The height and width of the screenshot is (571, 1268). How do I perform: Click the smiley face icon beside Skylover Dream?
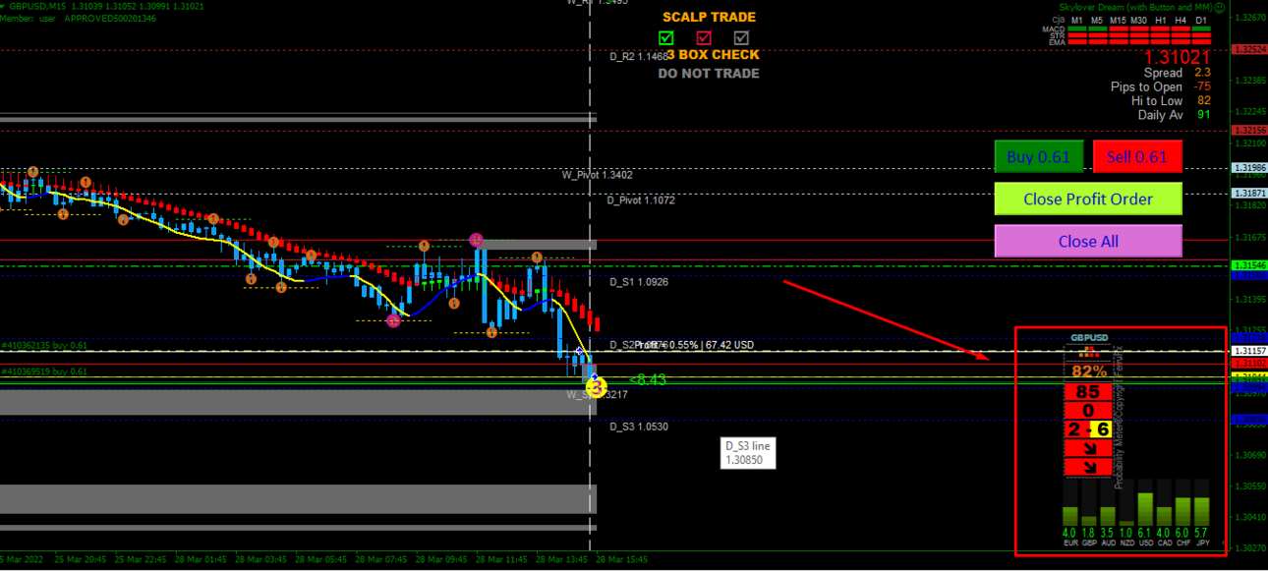[1220, 6]
